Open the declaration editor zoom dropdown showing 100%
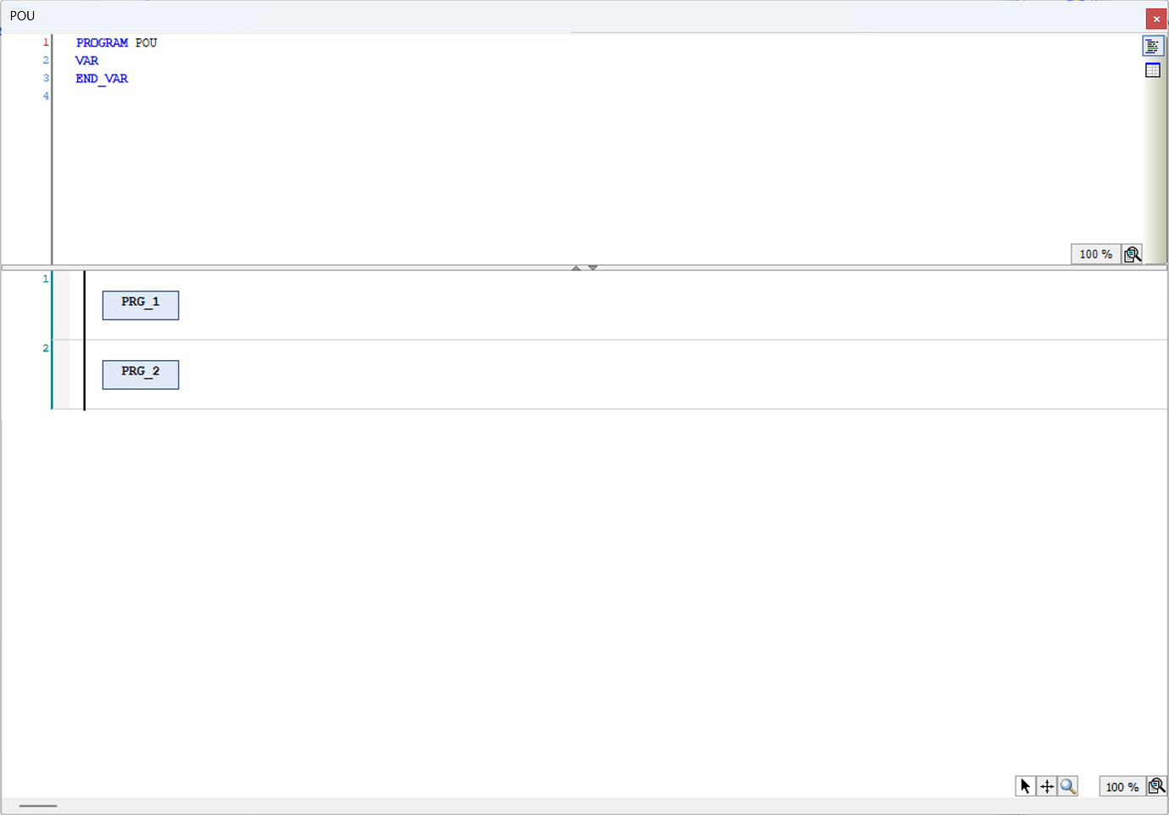The height and width of the screenshot is (815, 1169). (1094, 253)
